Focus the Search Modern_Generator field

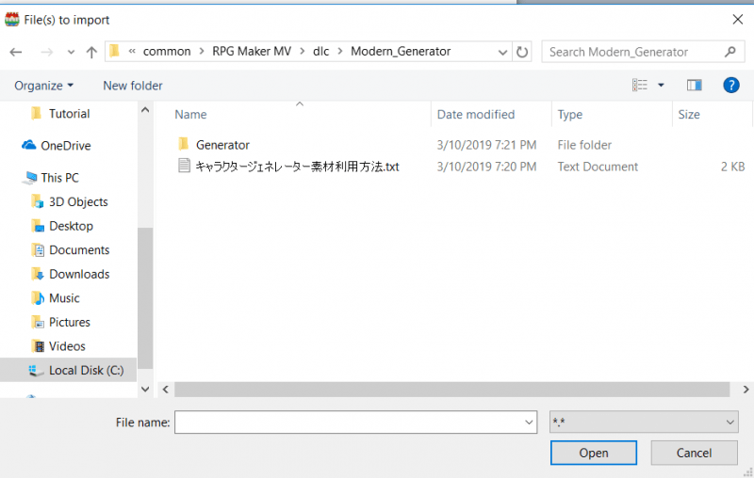[x=643, y=52]
